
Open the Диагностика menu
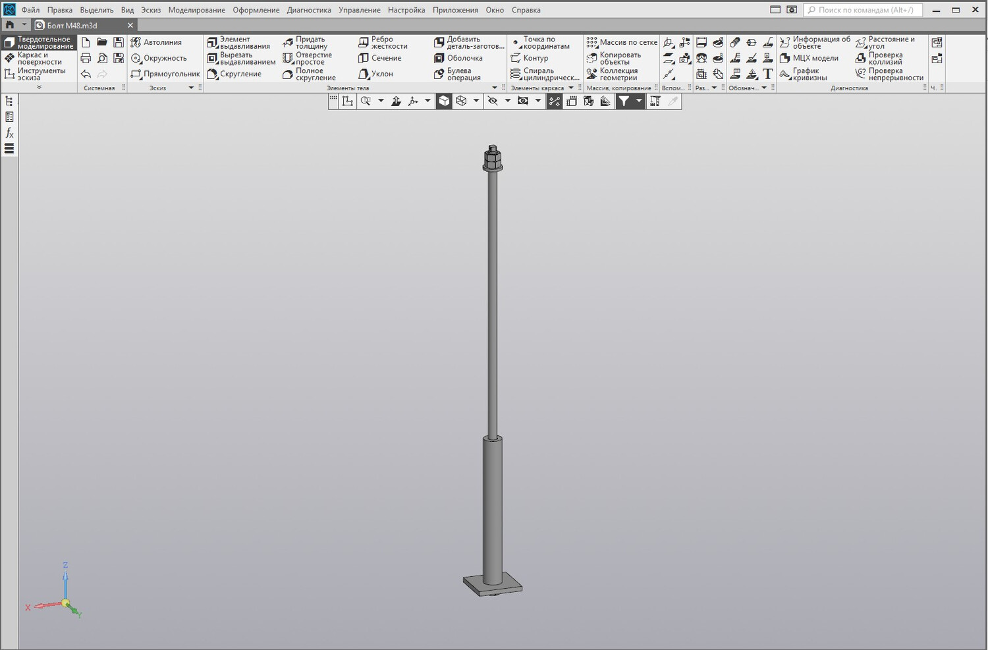309,10
